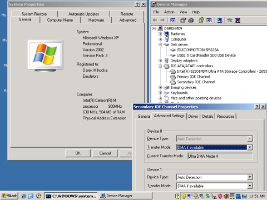Switch to the Details tab

(x=207, y=116)
